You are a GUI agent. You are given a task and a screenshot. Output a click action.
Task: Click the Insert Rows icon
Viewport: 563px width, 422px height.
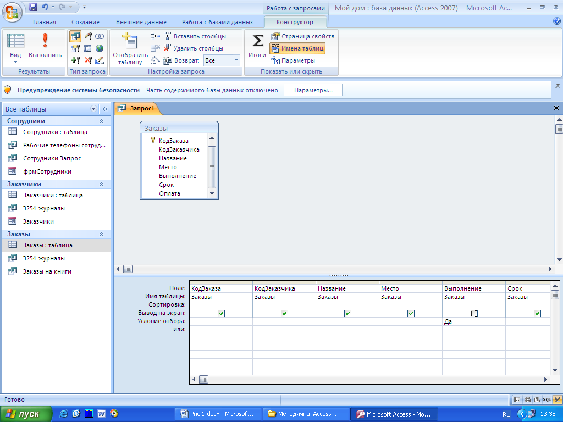tap(155, 36)
